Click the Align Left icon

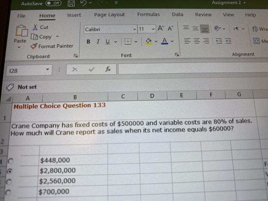[187, 41]
